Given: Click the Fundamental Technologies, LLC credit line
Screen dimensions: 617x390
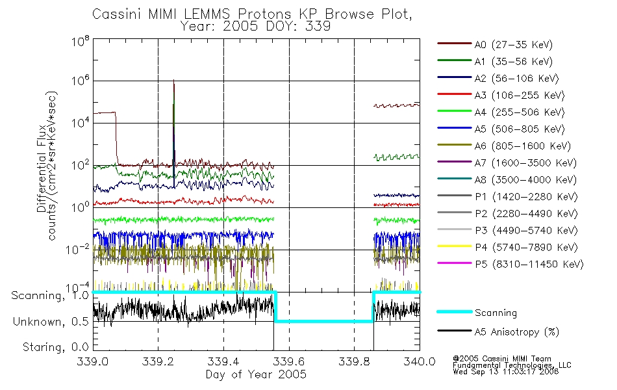Looking at the screenshot, I should tap(512, 365).
